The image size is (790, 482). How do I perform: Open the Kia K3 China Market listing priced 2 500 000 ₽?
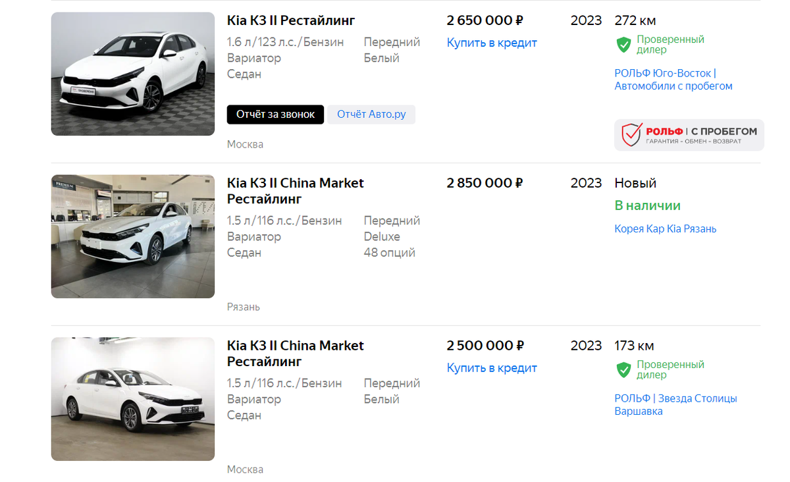295,354
